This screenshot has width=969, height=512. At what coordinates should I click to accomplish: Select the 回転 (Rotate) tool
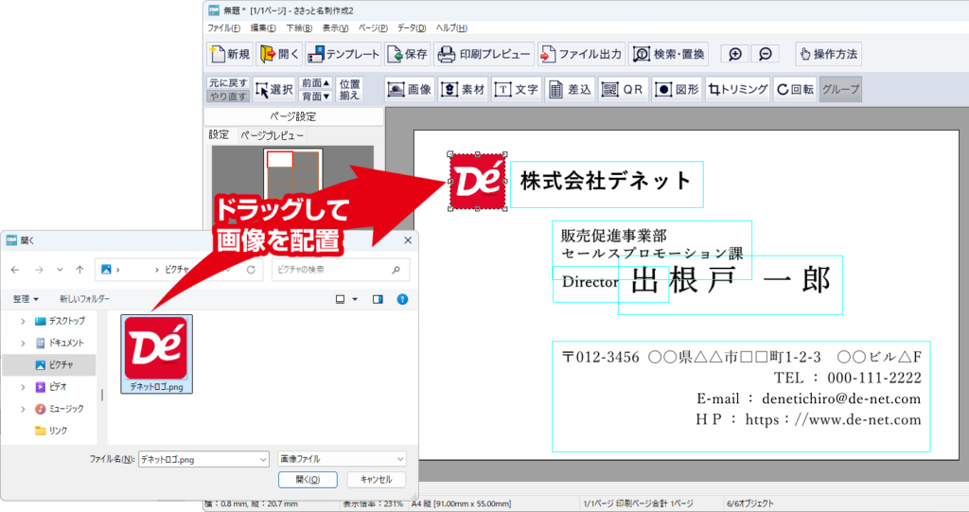795,89
